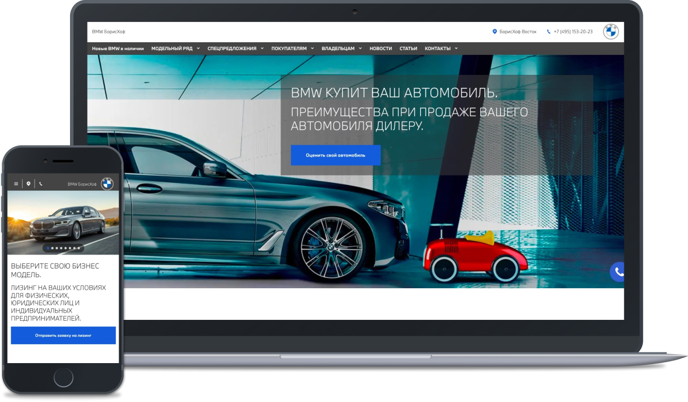Click the BMW БорисХоф site title link
Image resolution: width=688 pixels, height=402 pixels.
[108, 32]
